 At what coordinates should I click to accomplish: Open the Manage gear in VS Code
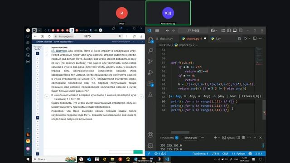150,145
